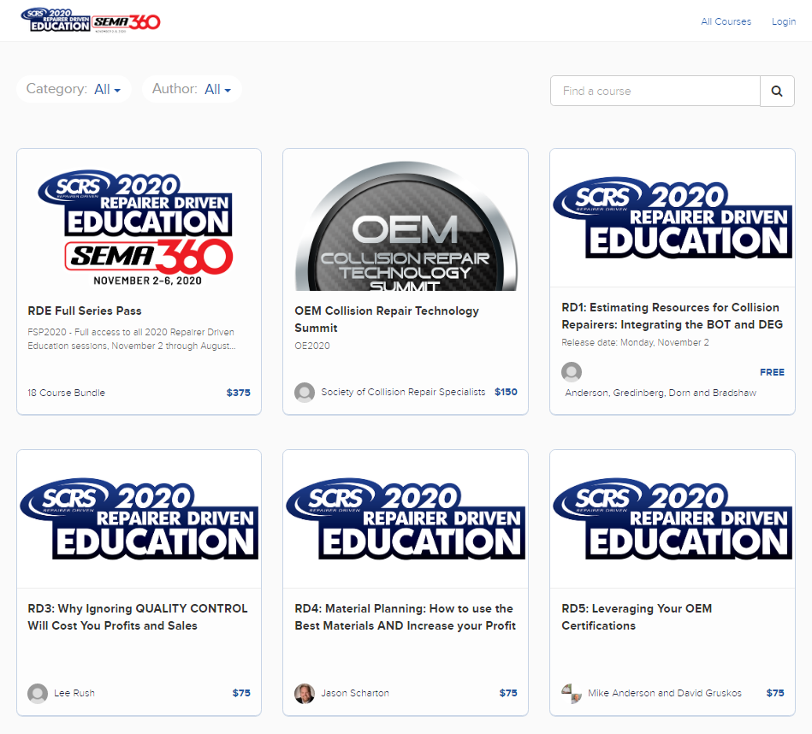This screenshot has width=812, height=734.
Task: Click Society of Collision Repair Specialists avatar
Action: [305, 392]
